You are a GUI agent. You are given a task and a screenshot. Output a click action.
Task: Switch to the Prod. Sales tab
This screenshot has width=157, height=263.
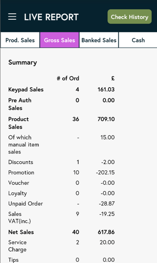[20, 40]
